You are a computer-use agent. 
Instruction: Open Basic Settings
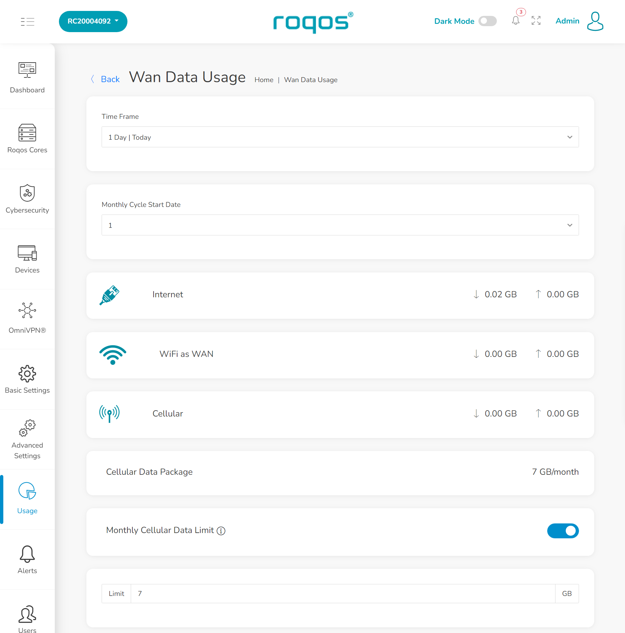27,379
